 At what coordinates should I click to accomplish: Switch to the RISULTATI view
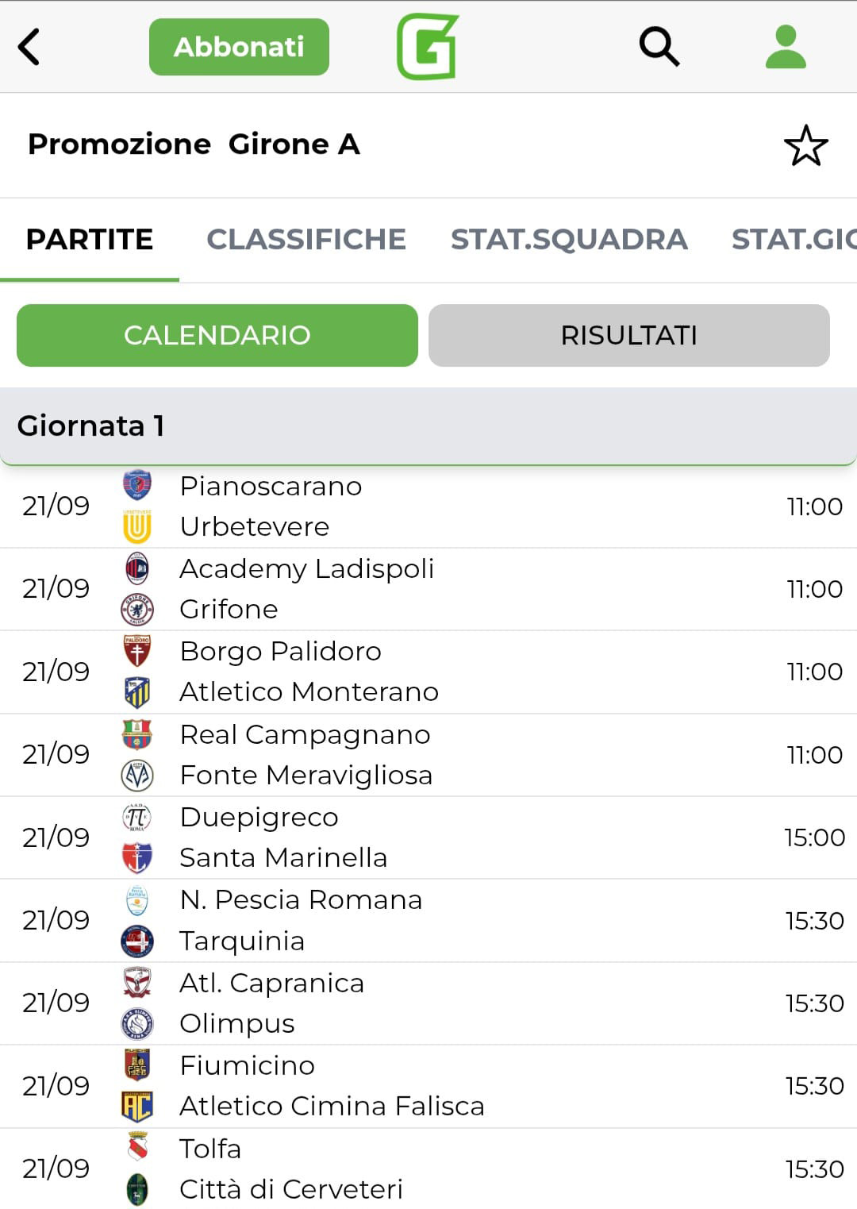coord(628,335)
